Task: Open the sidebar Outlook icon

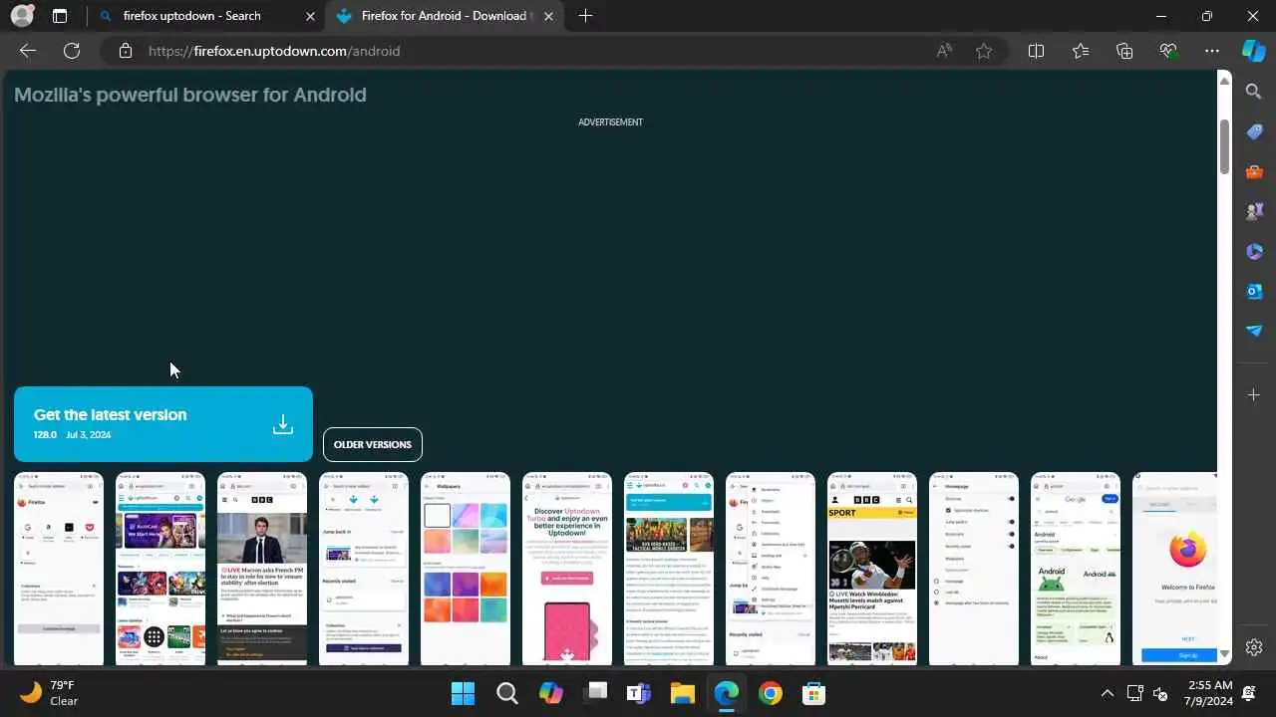Action: 1254,291
